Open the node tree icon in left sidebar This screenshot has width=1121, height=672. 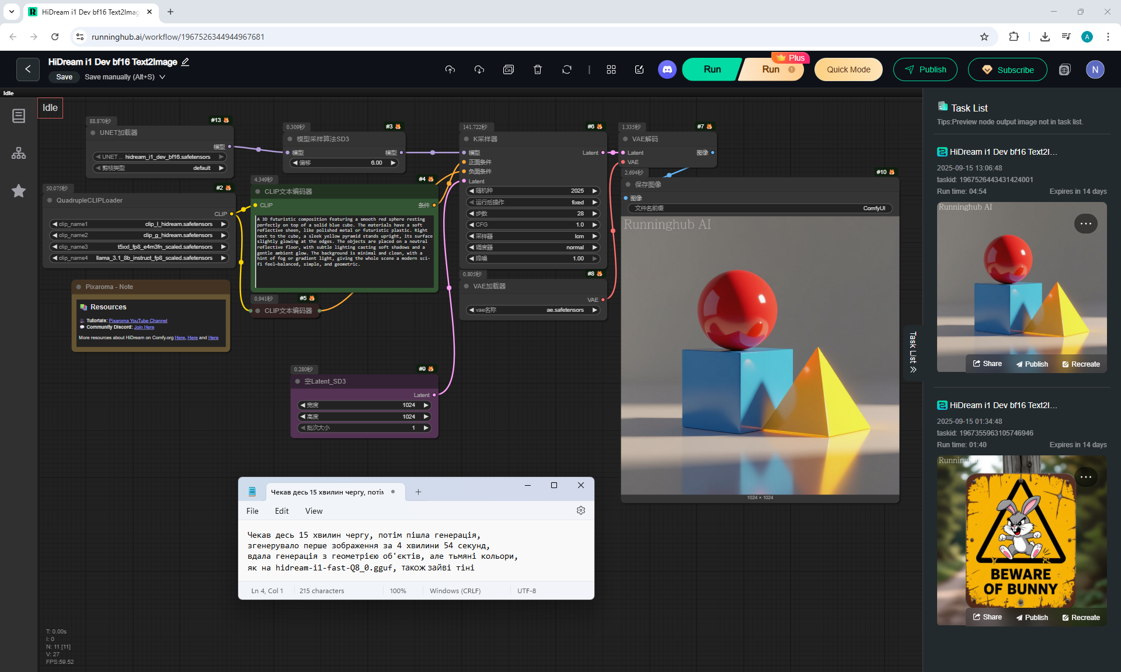(x=19, y=153)
